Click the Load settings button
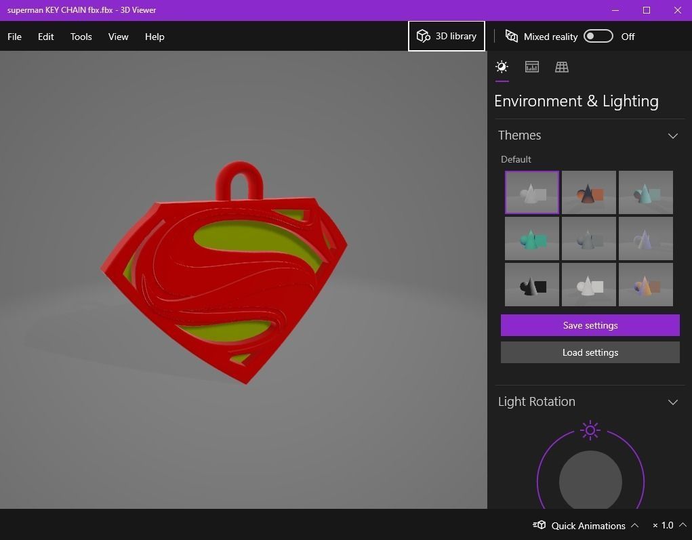Image resolution: width=692 pixels, height=540 pixels. [590, 352]
